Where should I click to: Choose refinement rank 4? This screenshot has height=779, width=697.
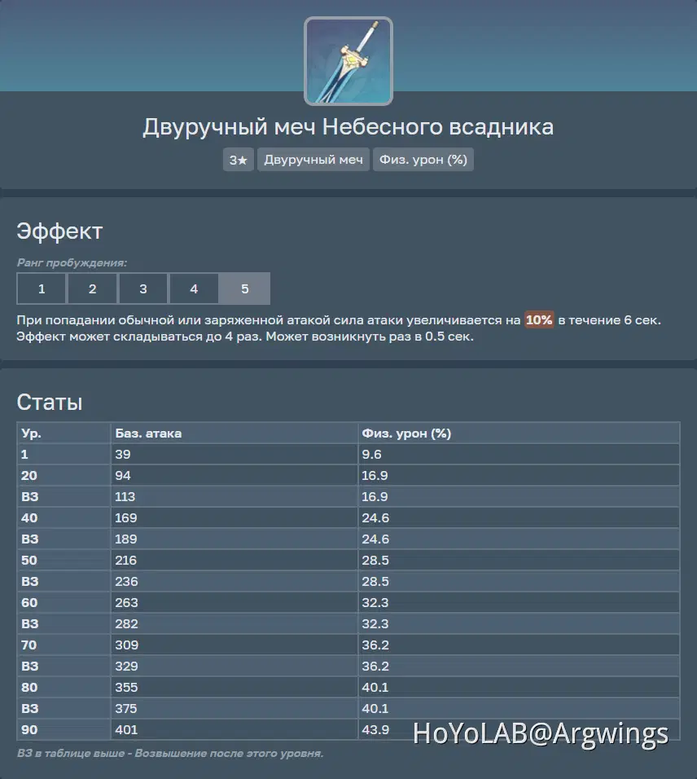click(x=194, y=288)
